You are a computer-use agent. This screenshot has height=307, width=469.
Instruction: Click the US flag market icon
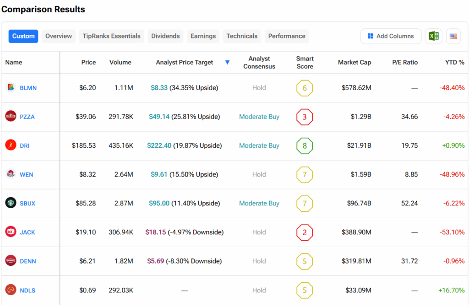coord(453,36)
